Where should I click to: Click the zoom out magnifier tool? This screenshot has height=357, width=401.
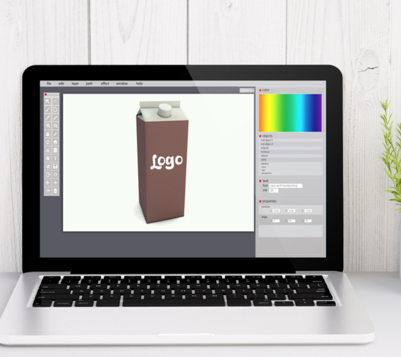[55, 126]
